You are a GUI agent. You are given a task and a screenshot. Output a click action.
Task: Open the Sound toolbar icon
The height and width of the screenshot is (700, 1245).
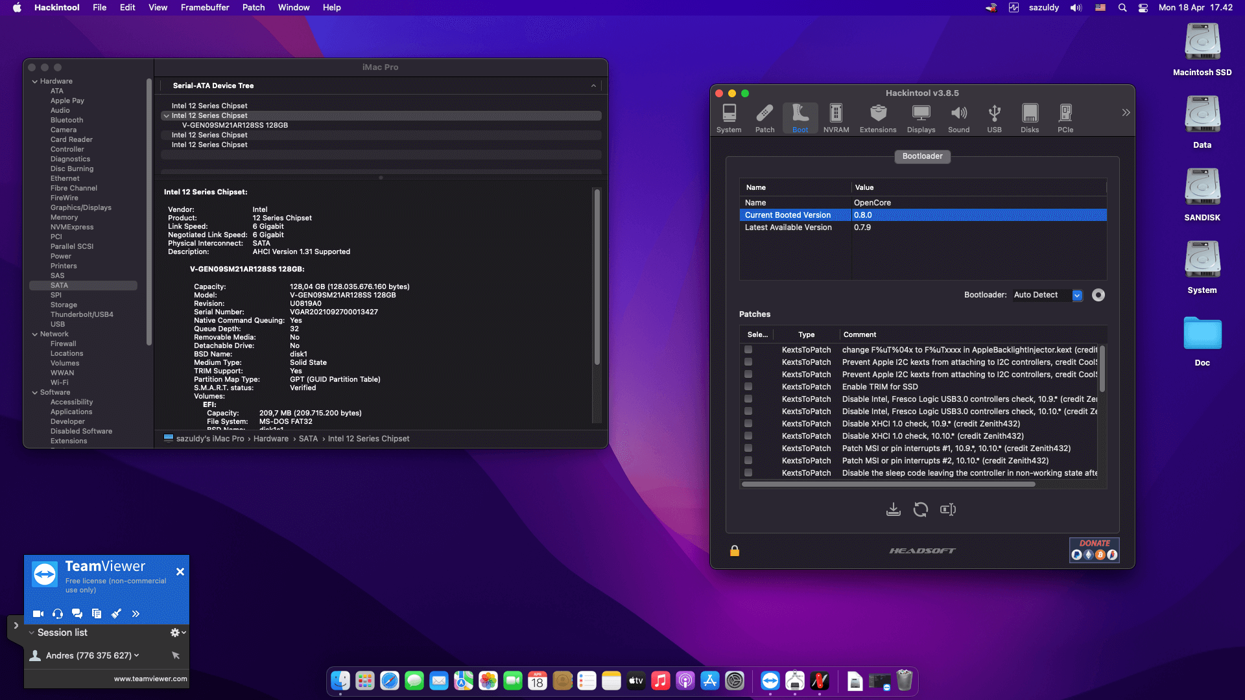coord(958,119)
